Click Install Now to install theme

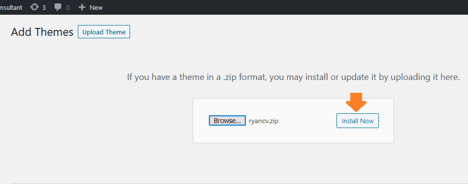tap(358, 121)
